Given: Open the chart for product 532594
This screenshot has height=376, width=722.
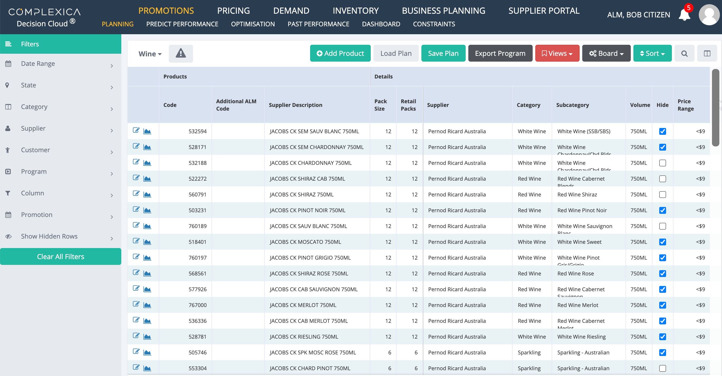Looking at the screenshot, I should pyautogui.click(x=147, y=131).
